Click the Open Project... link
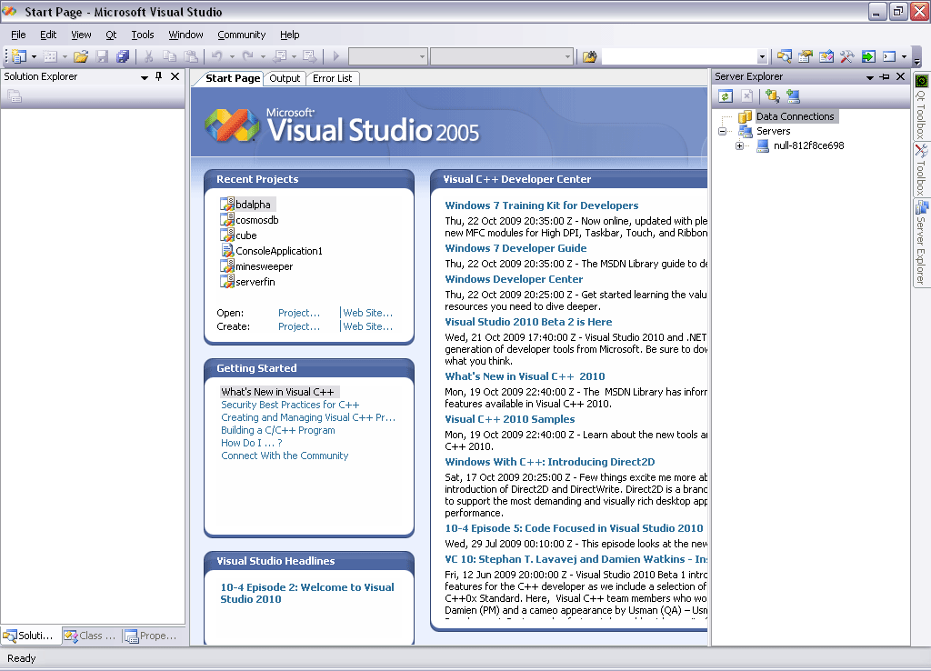Screen dimensions: 931x671 [x=298, y=313]
